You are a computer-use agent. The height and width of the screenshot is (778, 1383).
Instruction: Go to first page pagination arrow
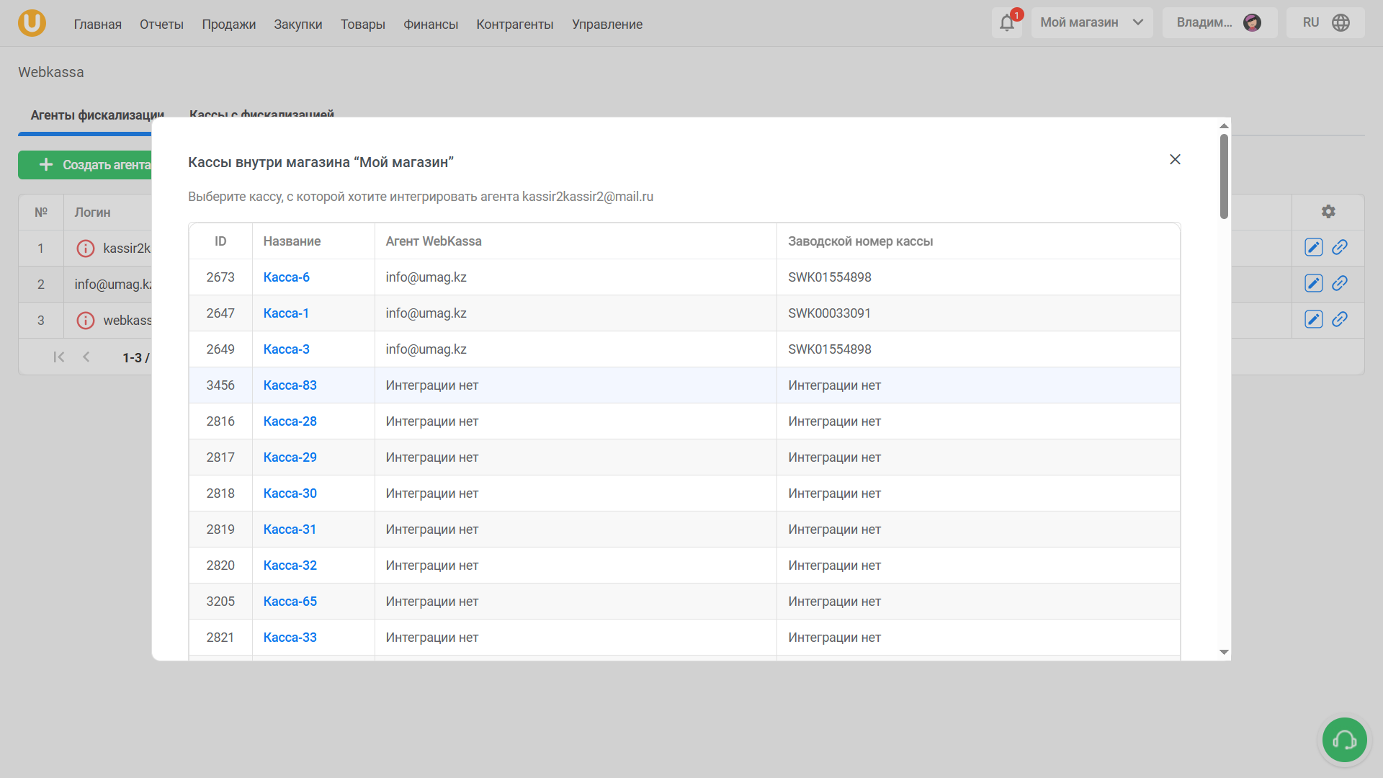point(59,357)
